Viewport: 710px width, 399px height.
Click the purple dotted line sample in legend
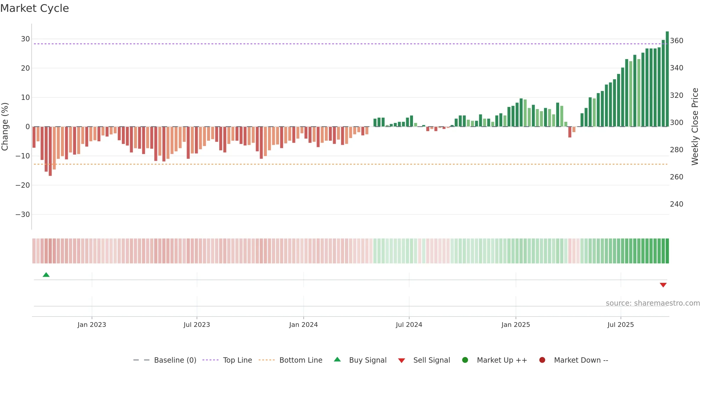[x=210, y=360]
